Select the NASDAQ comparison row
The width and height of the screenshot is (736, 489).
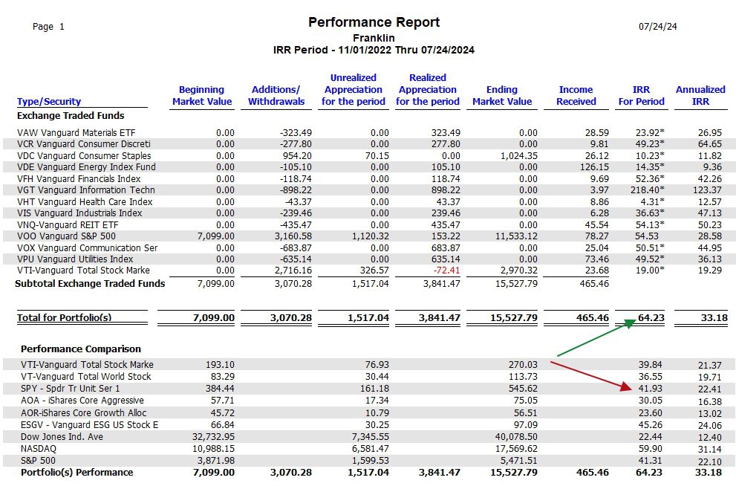click(369, 449)
